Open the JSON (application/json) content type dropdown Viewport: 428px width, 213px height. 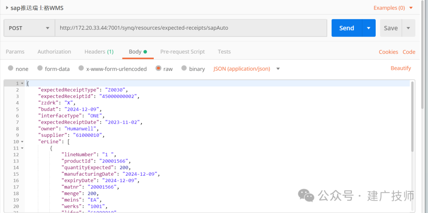tap(247, 69)
